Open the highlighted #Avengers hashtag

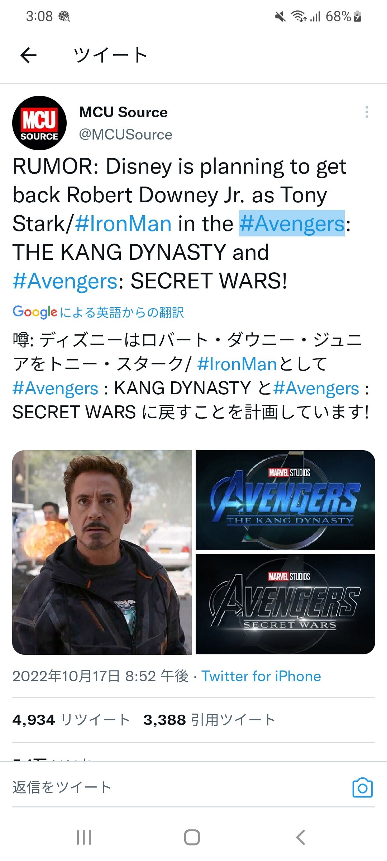(x=292, y=224)
